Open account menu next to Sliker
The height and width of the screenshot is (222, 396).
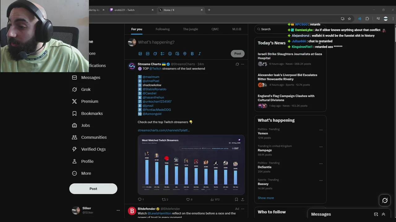(118, 210)
